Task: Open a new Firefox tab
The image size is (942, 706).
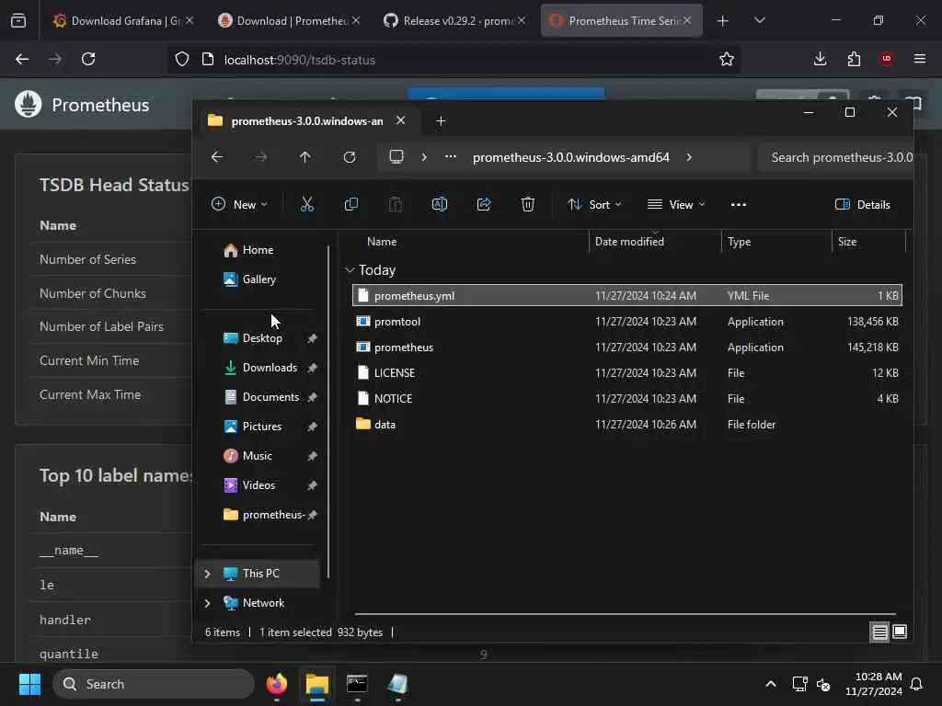Action: 723,21
